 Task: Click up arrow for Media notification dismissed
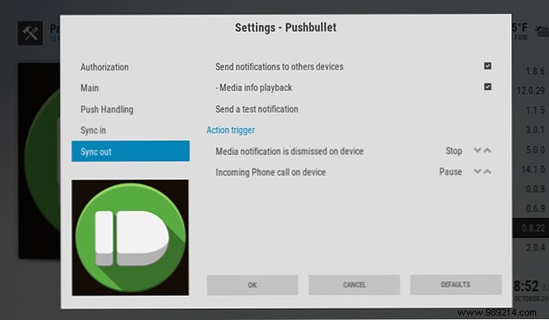(488, 151)
